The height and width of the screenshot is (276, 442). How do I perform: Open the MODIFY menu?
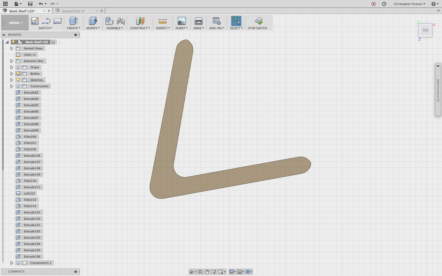93,28
